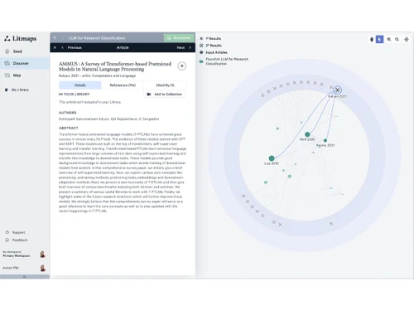Screen dimensions: 414x311
Task: Click the 2nd Results legend entry
Action: click(x=210, y=46)
